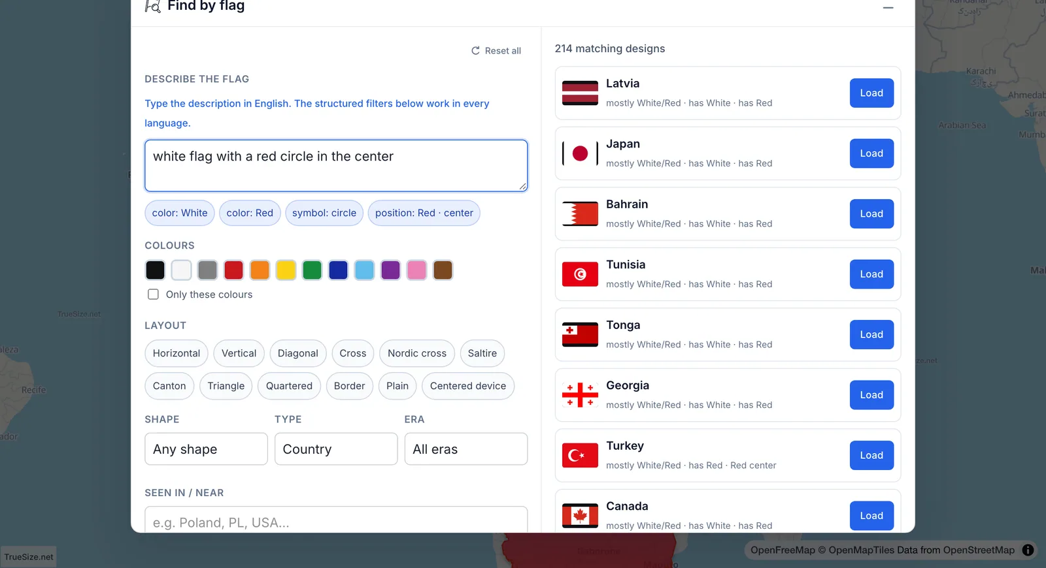Click the Turkey flag thumbnail

pos(580,456)
